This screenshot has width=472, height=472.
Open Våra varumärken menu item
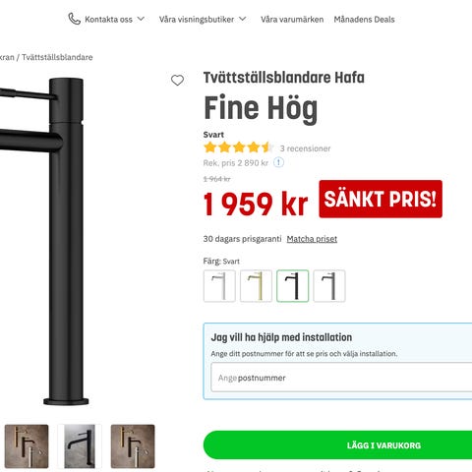tap(292, 20)
